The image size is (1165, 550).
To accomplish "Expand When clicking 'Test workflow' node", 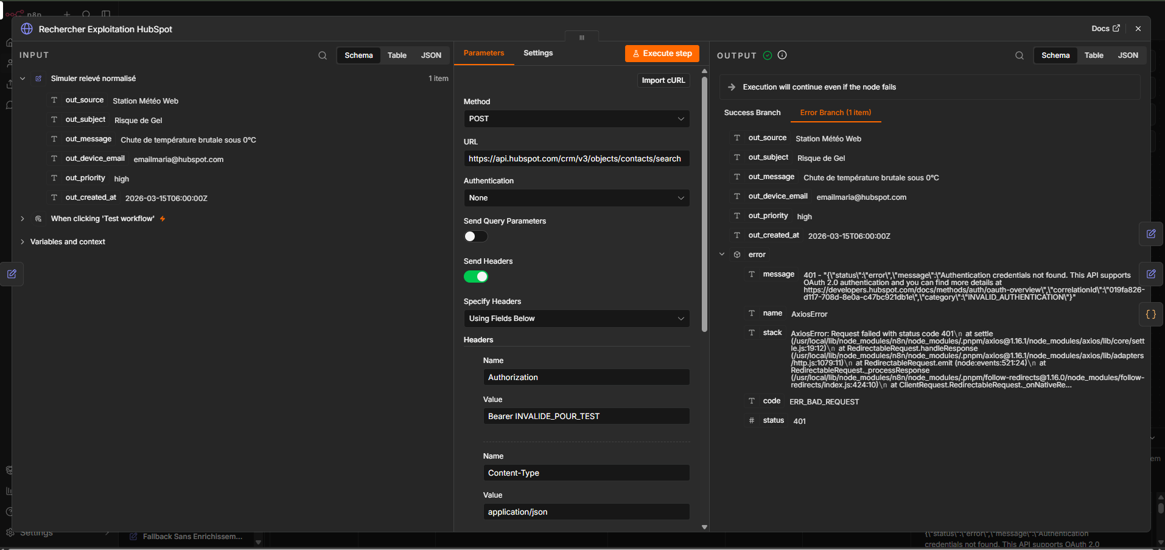I will pos(23,219).
